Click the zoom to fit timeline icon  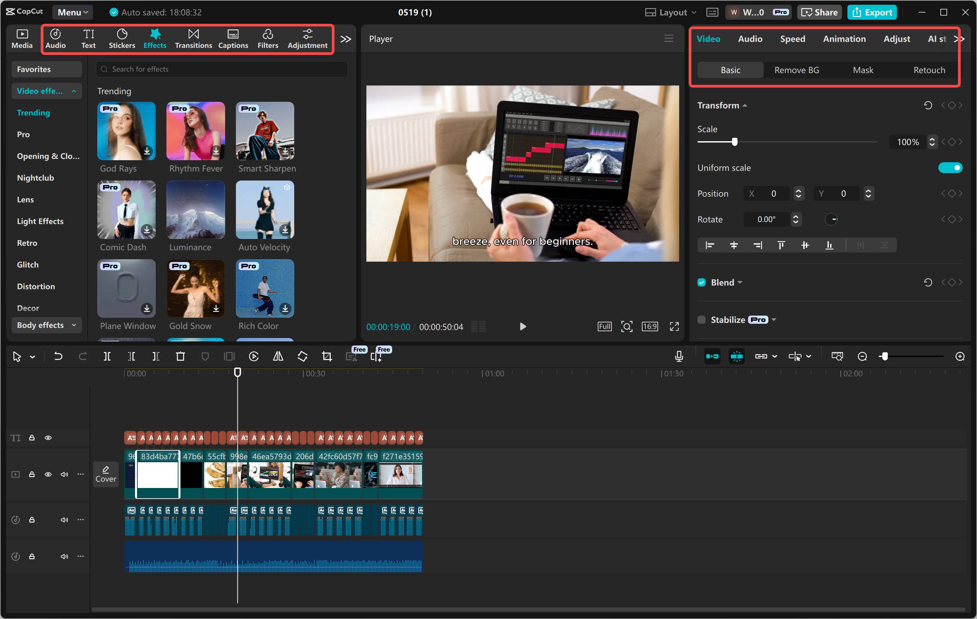point(837,356)
